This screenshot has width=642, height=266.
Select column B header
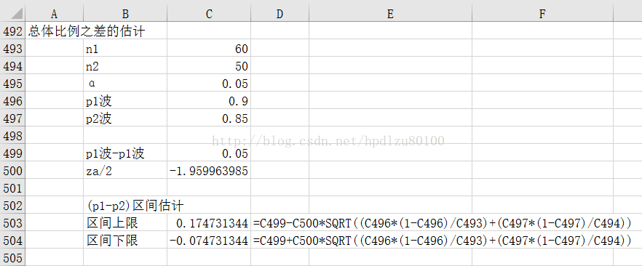pos(125,14)
